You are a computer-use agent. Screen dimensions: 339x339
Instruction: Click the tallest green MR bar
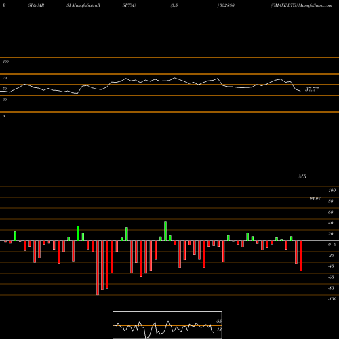click(x=165, y=231)
